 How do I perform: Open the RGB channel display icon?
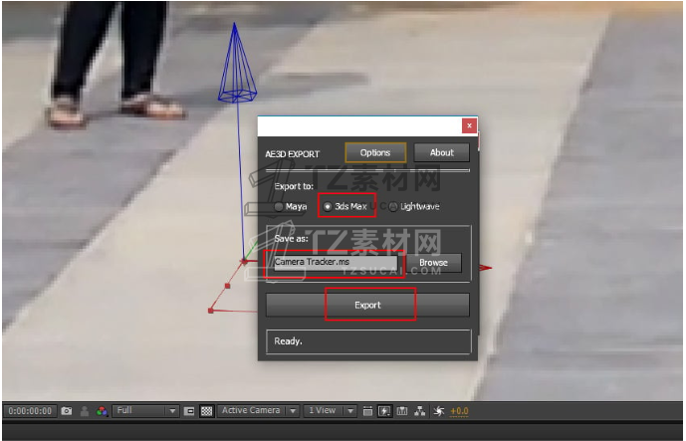(x=102, y=411)
